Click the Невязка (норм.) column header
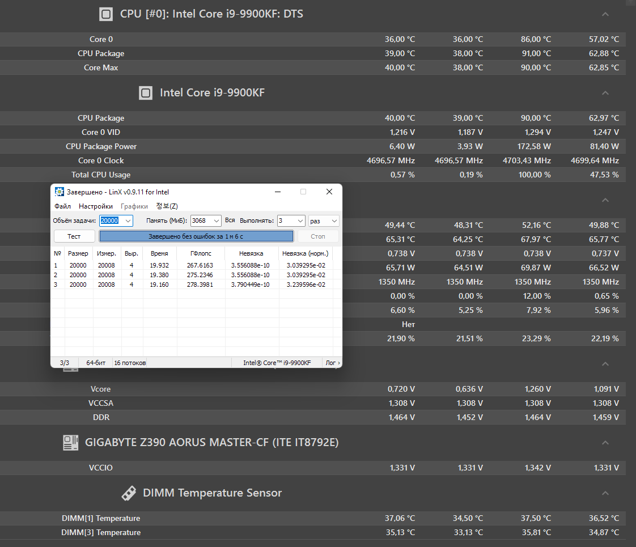Viewport: 636px width, 547px height. coord(306,253)
